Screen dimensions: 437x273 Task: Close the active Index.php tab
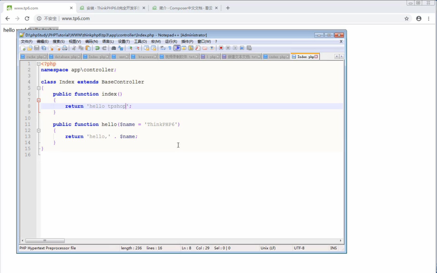[x=316, y=57]
